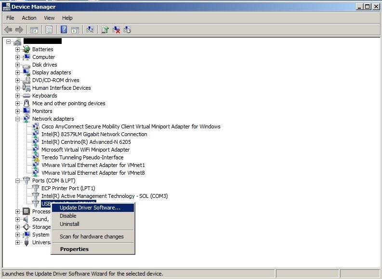Expand the Processors node

tap(17, 211)
